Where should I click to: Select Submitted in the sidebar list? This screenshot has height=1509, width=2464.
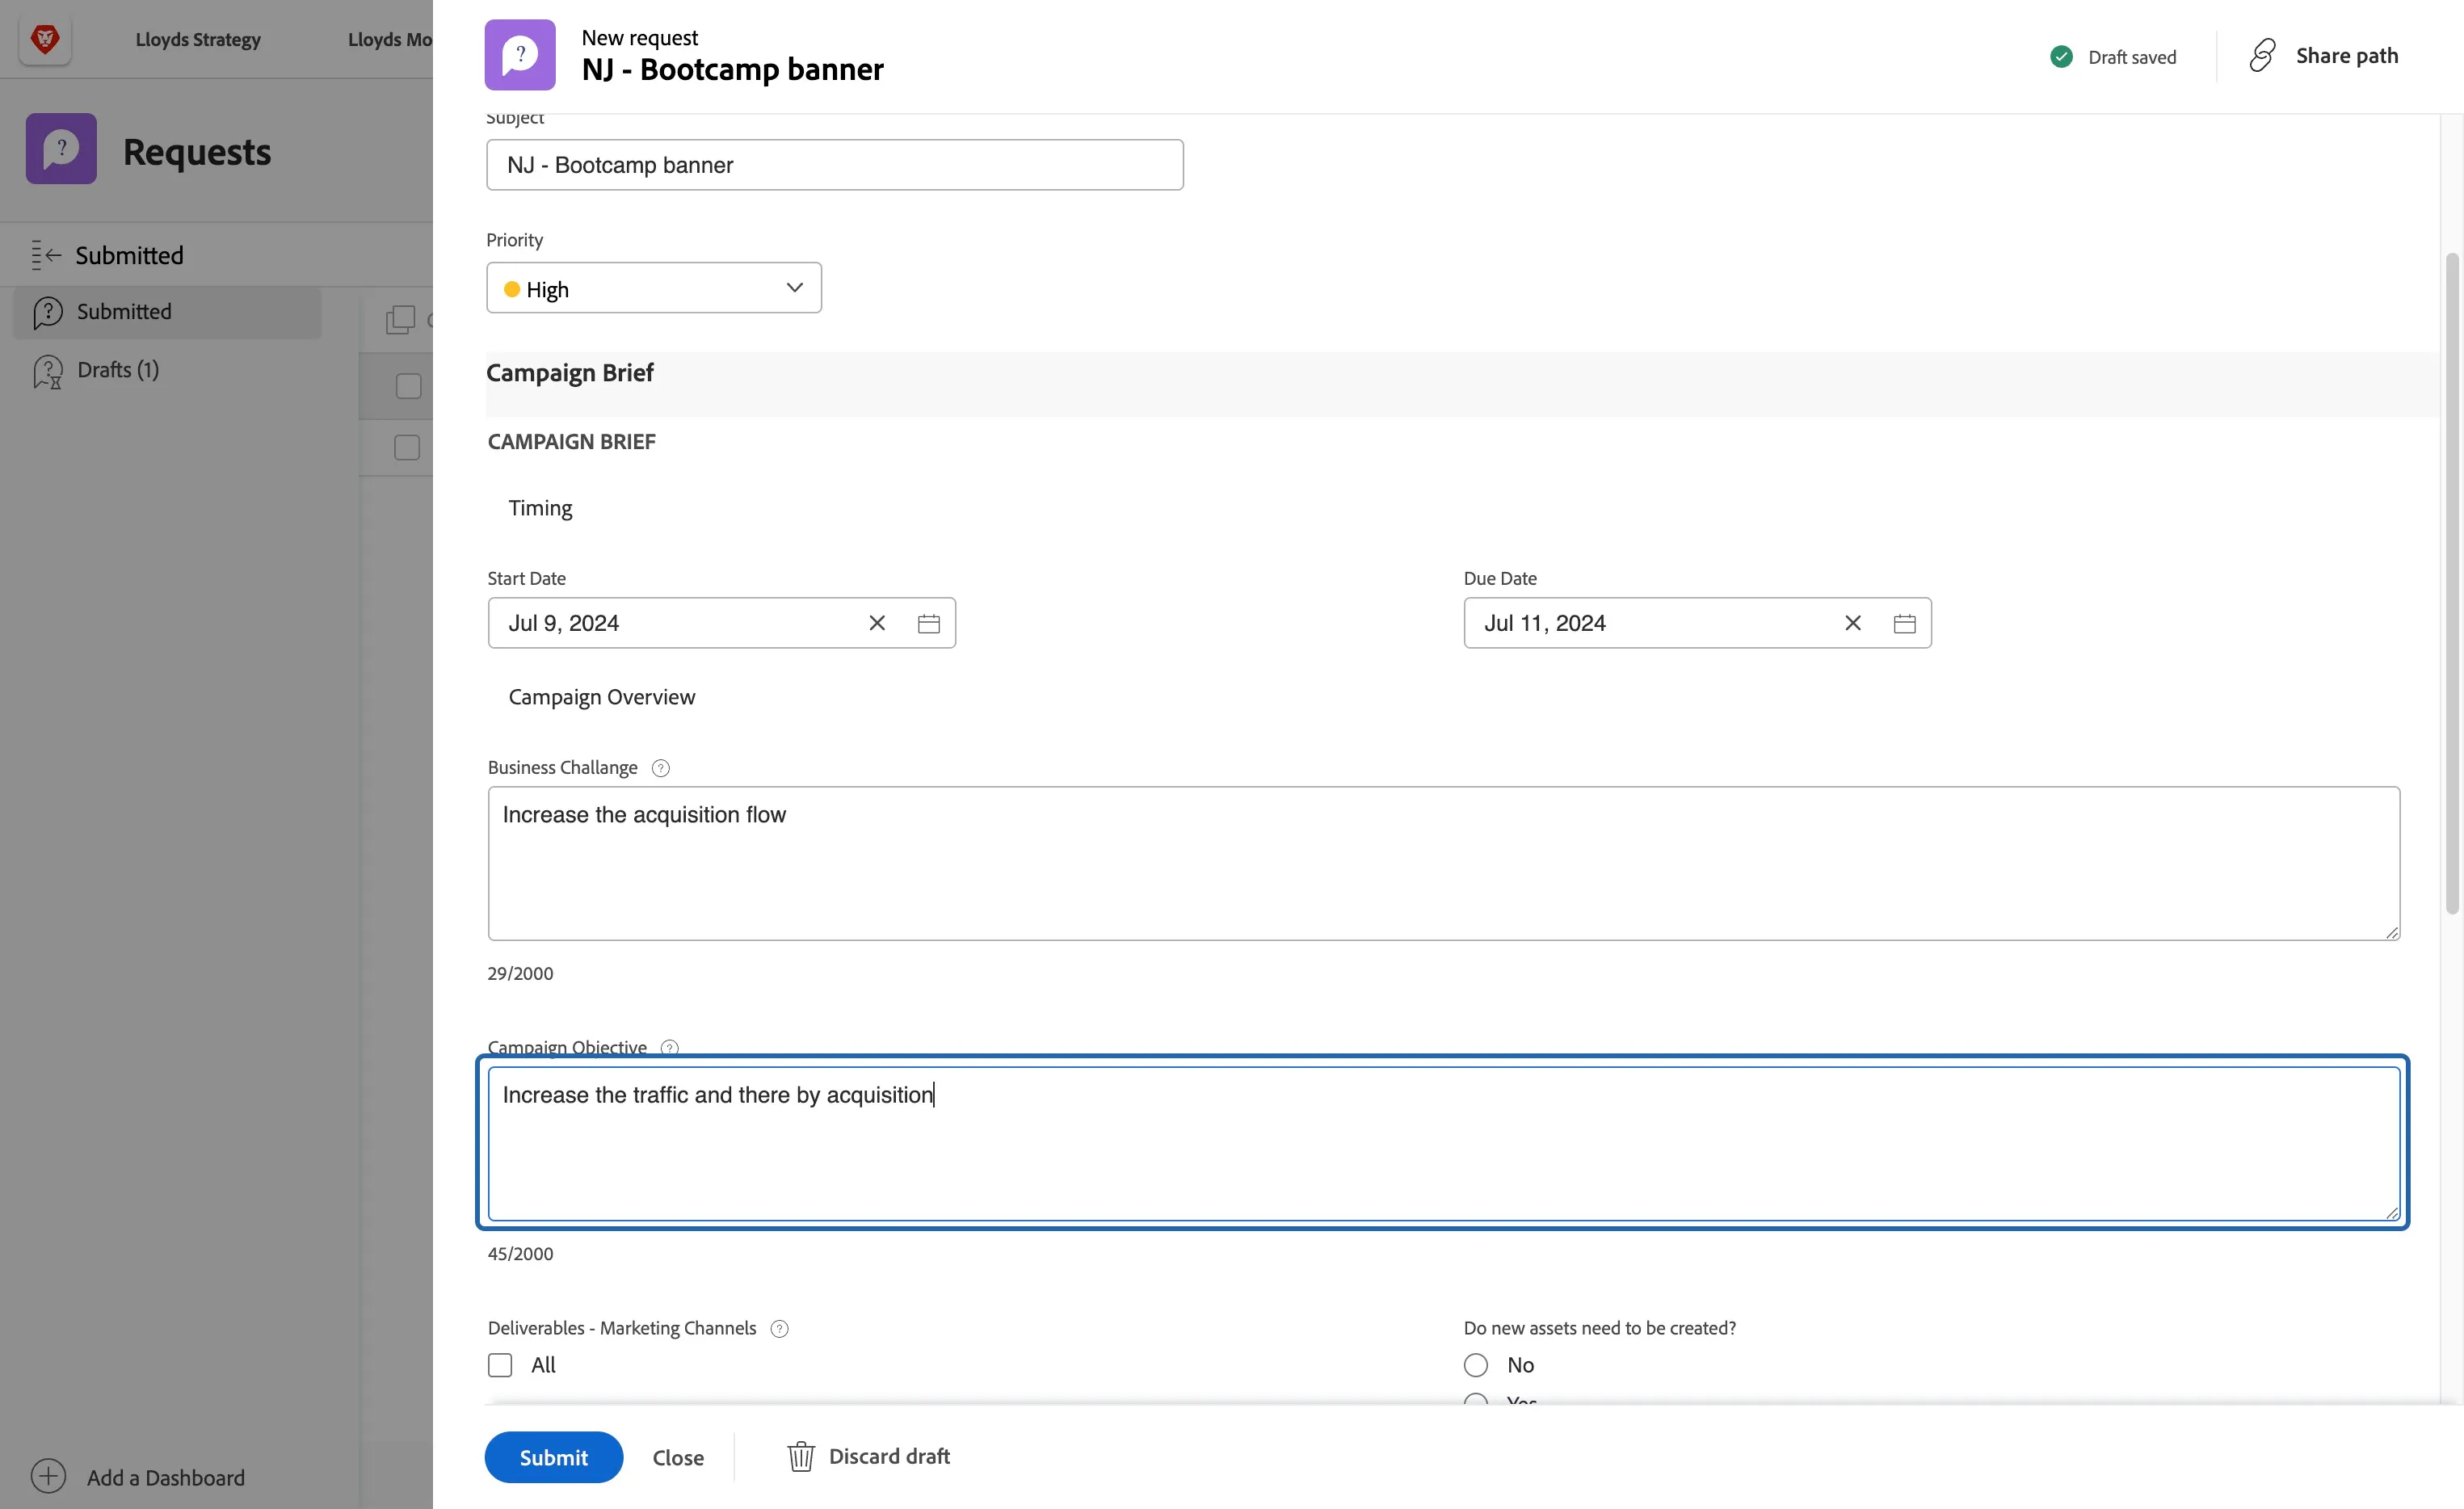[168, 312]
